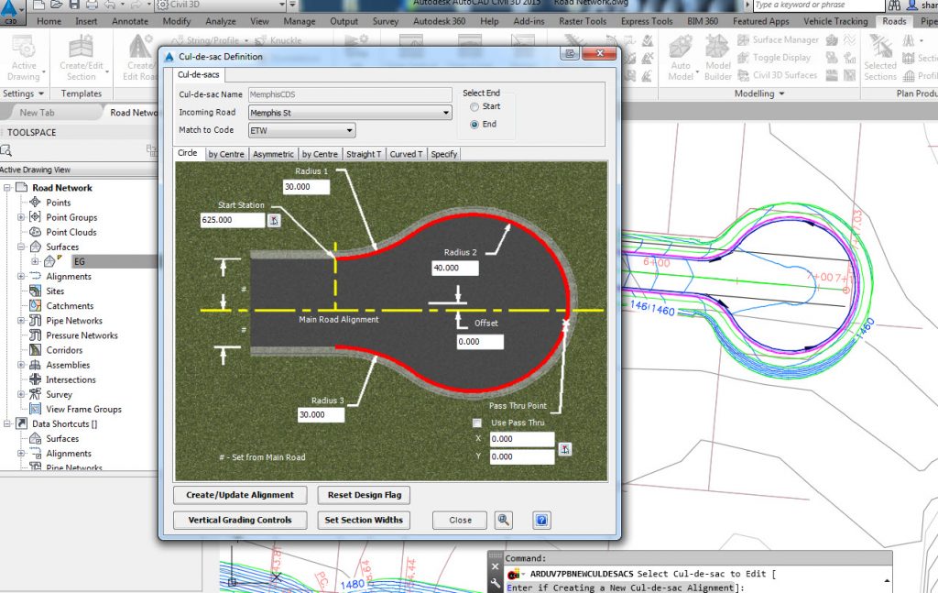Screen dimensions: 938x593
Task: Click the Toolspace search magnifier icon
Action: 6,151
